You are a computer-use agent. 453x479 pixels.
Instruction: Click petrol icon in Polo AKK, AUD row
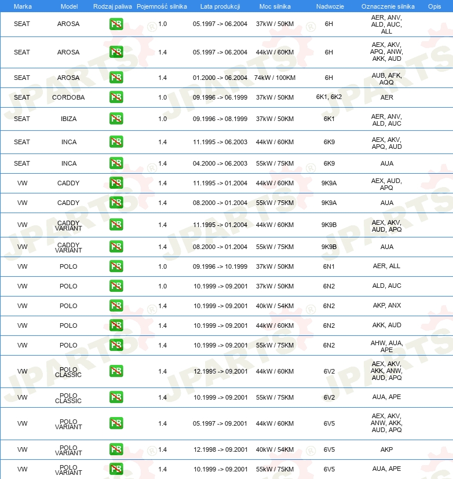pos(116,326)
